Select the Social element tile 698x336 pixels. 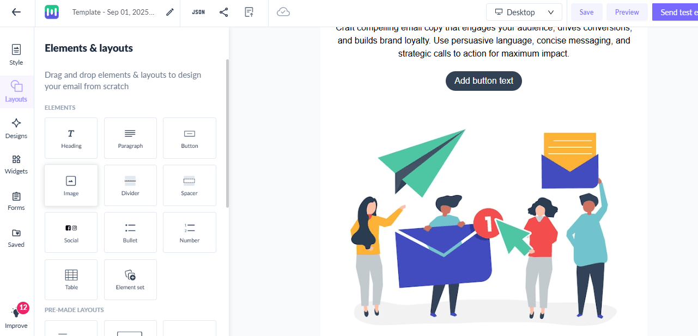(x=71, y=233)
